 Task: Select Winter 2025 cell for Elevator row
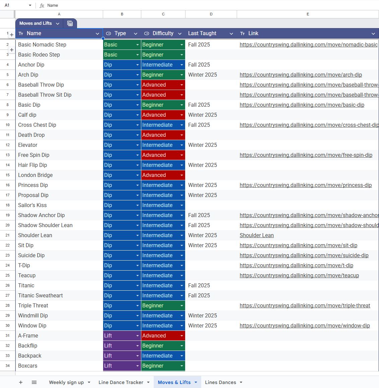click(211, 145)
